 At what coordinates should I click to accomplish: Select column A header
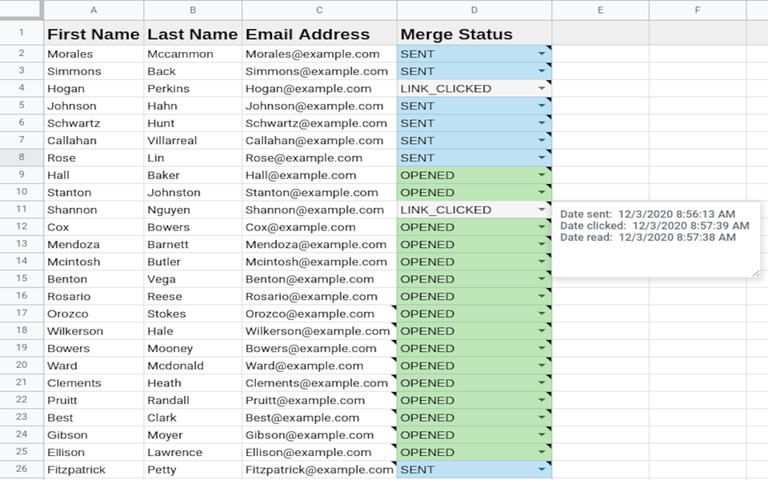click(x=94, y=10)
